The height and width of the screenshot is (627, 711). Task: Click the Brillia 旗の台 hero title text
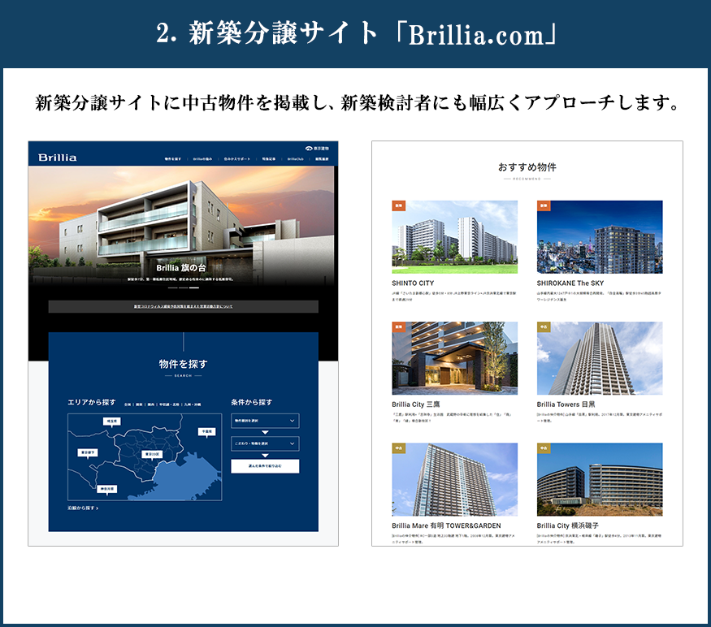pyautogui.click(x=181, y=268)
